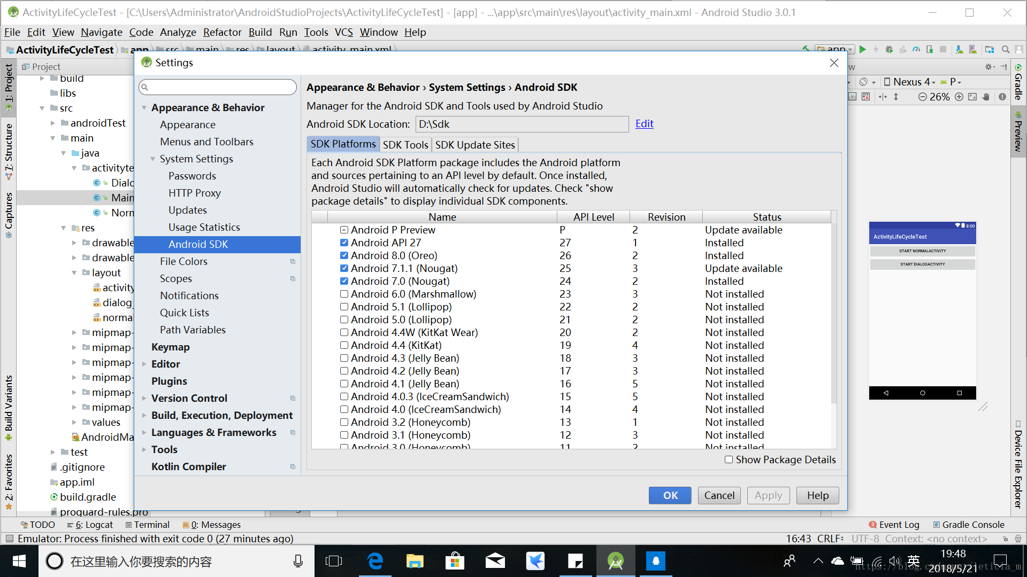Expand the Build, Execution, Deployment group

point(144,415)
